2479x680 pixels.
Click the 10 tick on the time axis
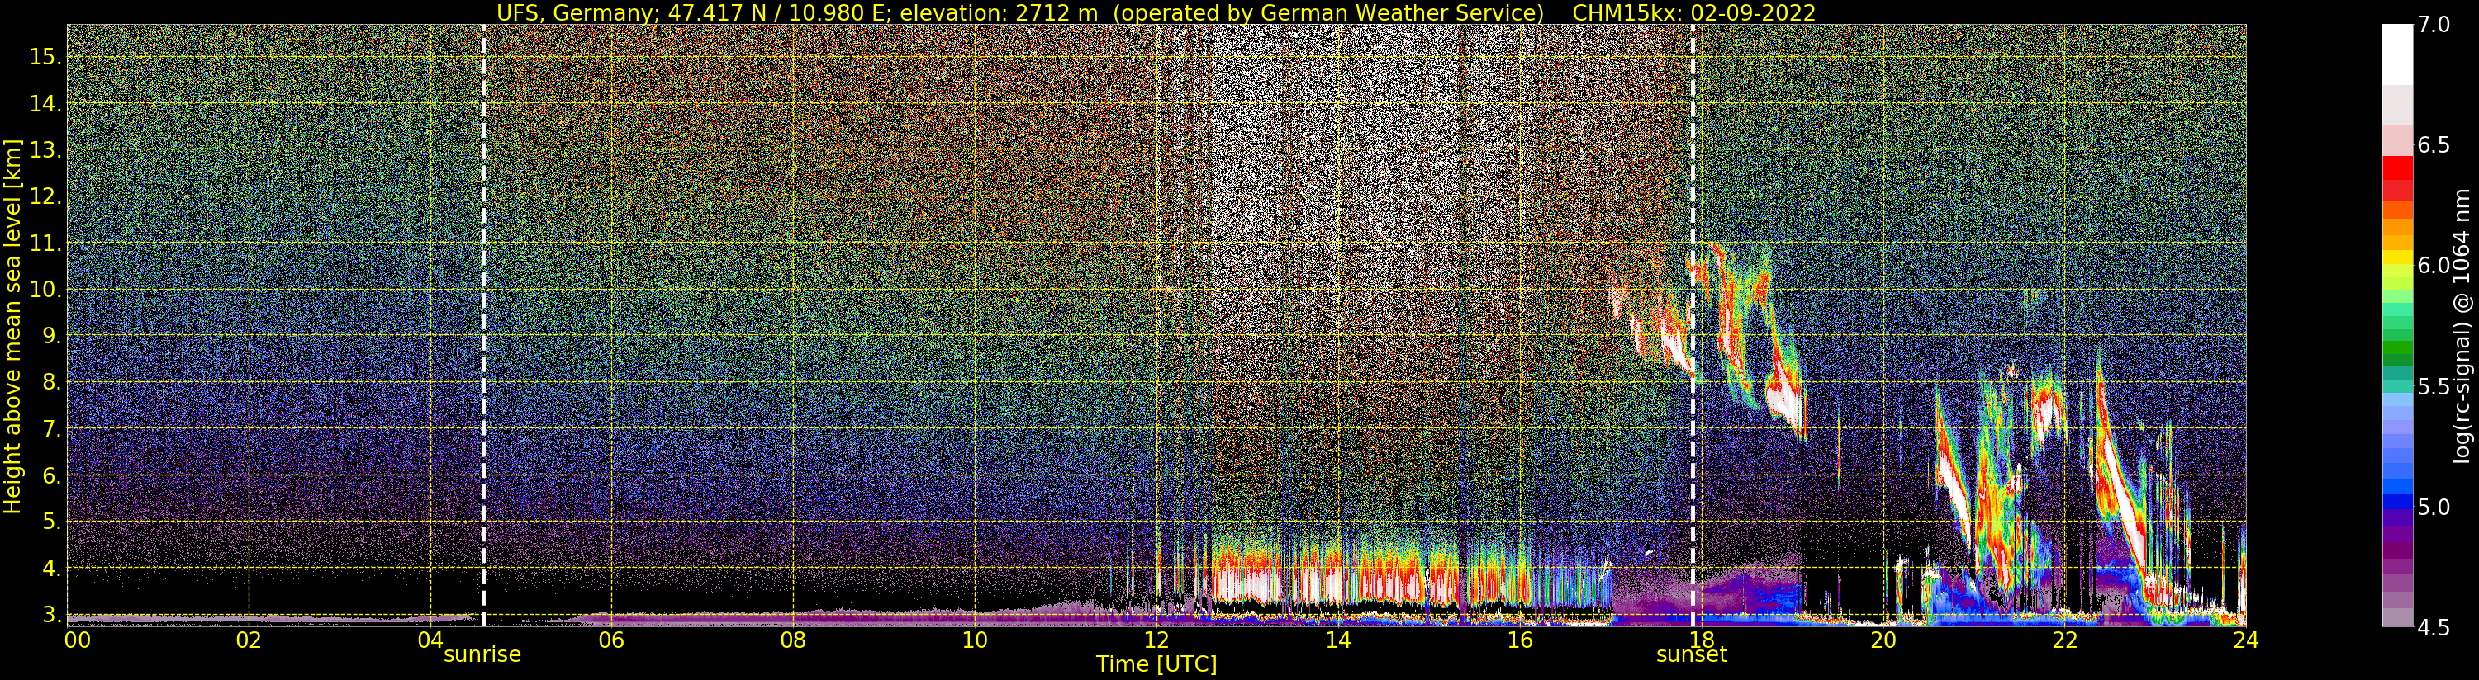(x=975, y=640)
